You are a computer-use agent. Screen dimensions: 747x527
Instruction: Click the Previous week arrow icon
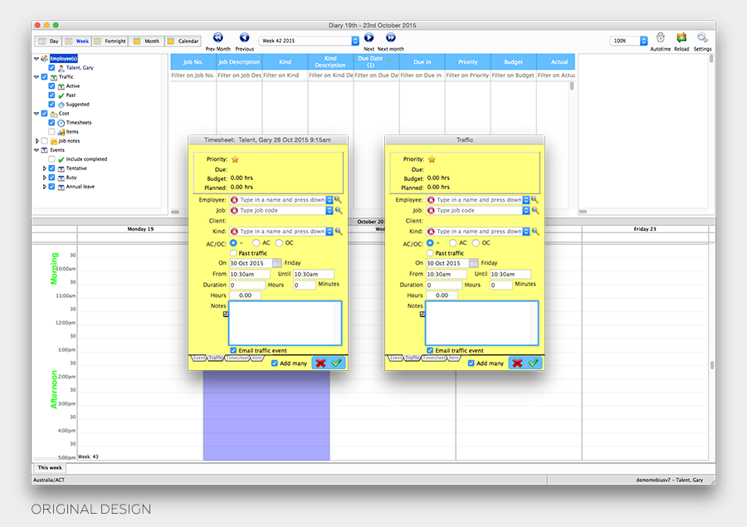(244, 37)
